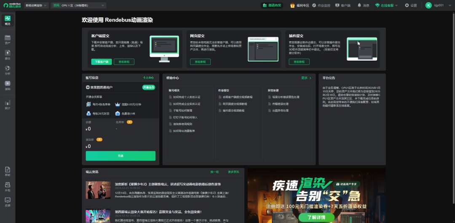Click the 下载客户端 button
455x223 pixels.
pyautogui.click(x=101, y=62)
